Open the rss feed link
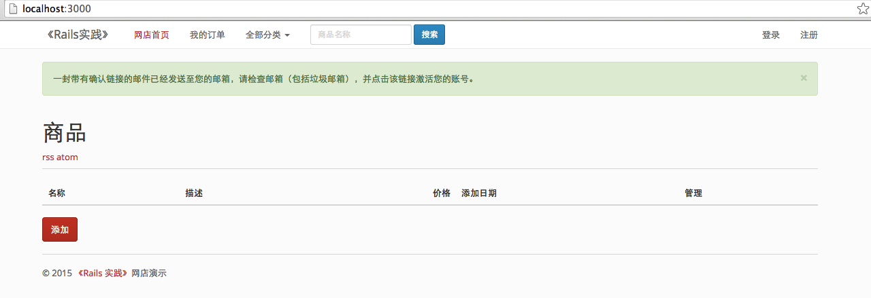871x298 pixels. 48,157
